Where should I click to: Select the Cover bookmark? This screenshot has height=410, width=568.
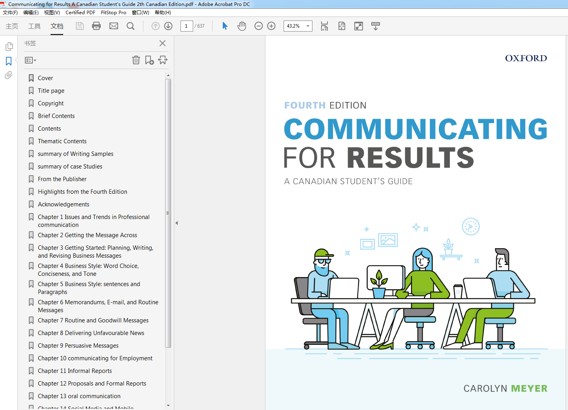tap(45, 78)
